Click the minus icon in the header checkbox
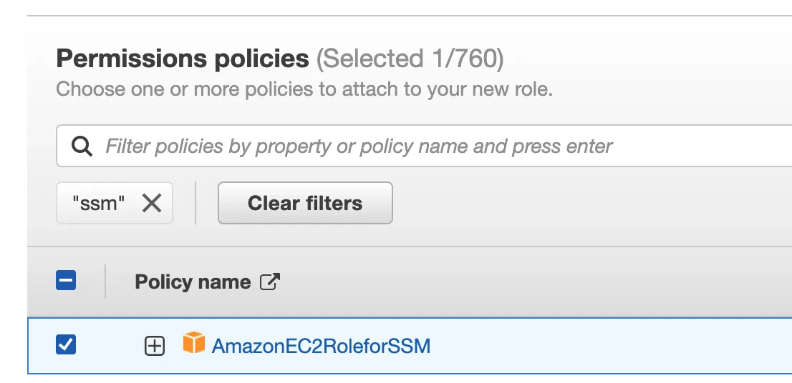The image size is (792, 383). [66, 280]
